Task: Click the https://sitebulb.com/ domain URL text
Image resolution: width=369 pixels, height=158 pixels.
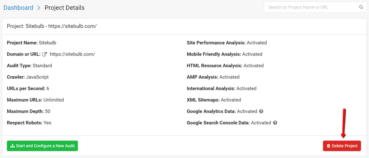Action: pos(72,54)
